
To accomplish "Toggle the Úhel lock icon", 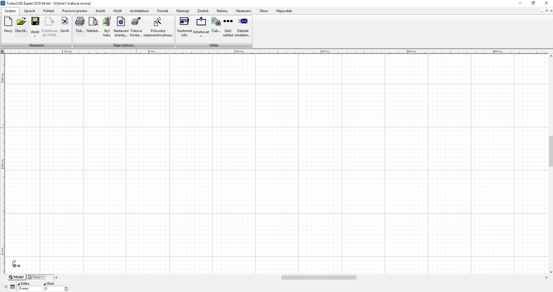I will point(45,284).
